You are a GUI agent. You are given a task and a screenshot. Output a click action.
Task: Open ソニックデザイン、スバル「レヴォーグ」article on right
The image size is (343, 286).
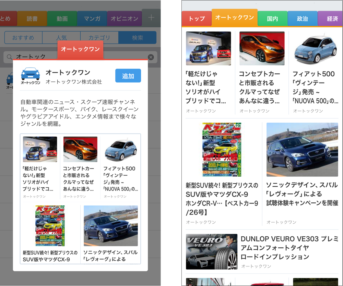point(302,194)
